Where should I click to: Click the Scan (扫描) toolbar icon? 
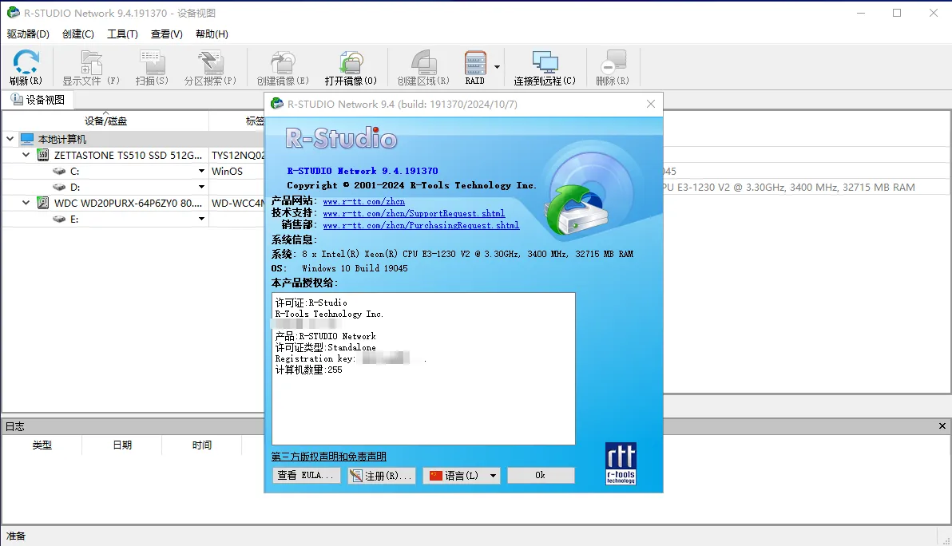[x=151, y=67]
